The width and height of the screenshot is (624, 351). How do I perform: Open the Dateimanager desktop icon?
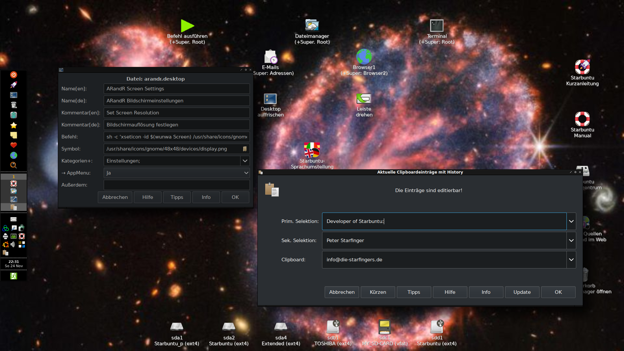pyautogui.click(x=312, y=25)
